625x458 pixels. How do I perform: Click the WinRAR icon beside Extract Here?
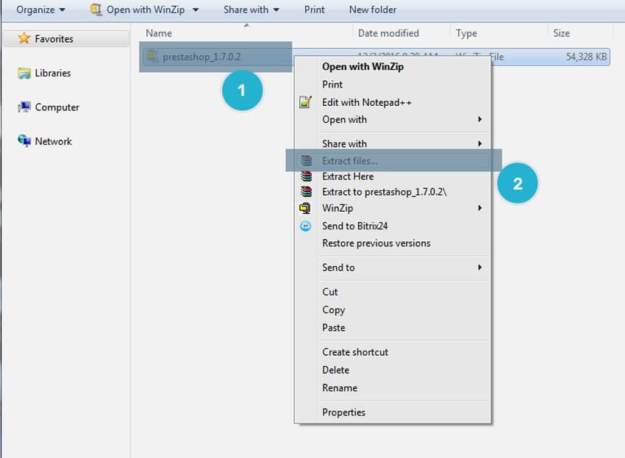coord(306,176)
